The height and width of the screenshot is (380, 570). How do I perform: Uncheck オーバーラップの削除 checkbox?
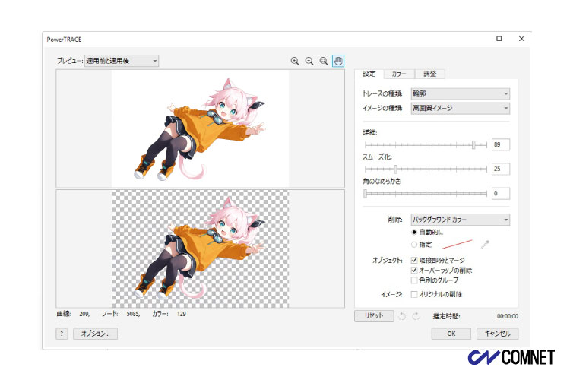coord(414,271)
